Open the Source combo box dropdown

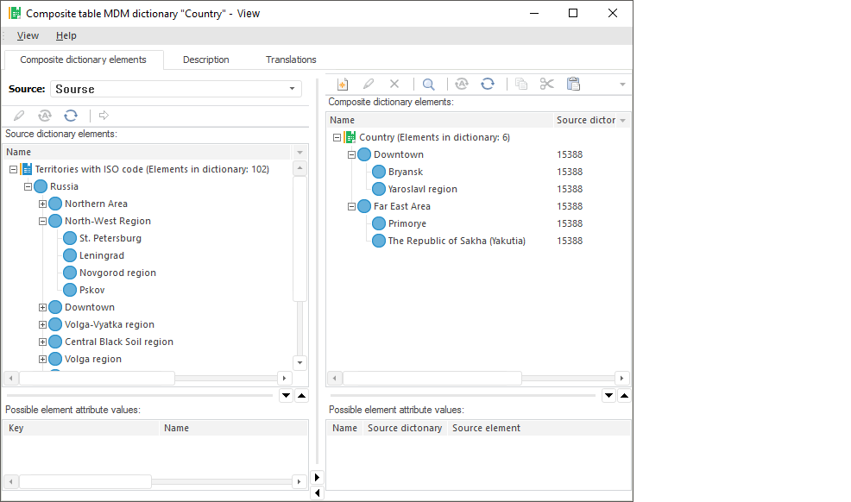click(x=292, y=88)
